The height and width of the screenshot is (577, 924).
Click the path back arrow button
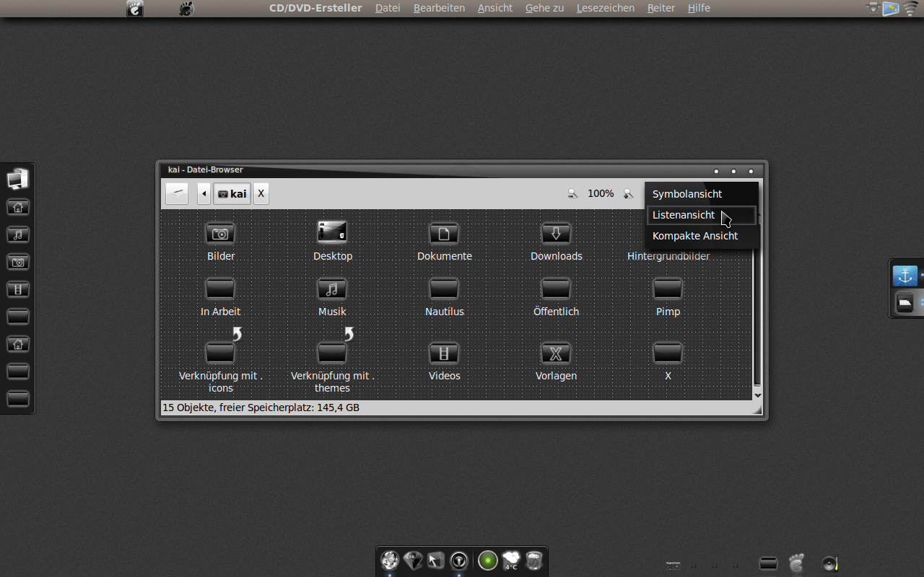click(x=204, y=193)
